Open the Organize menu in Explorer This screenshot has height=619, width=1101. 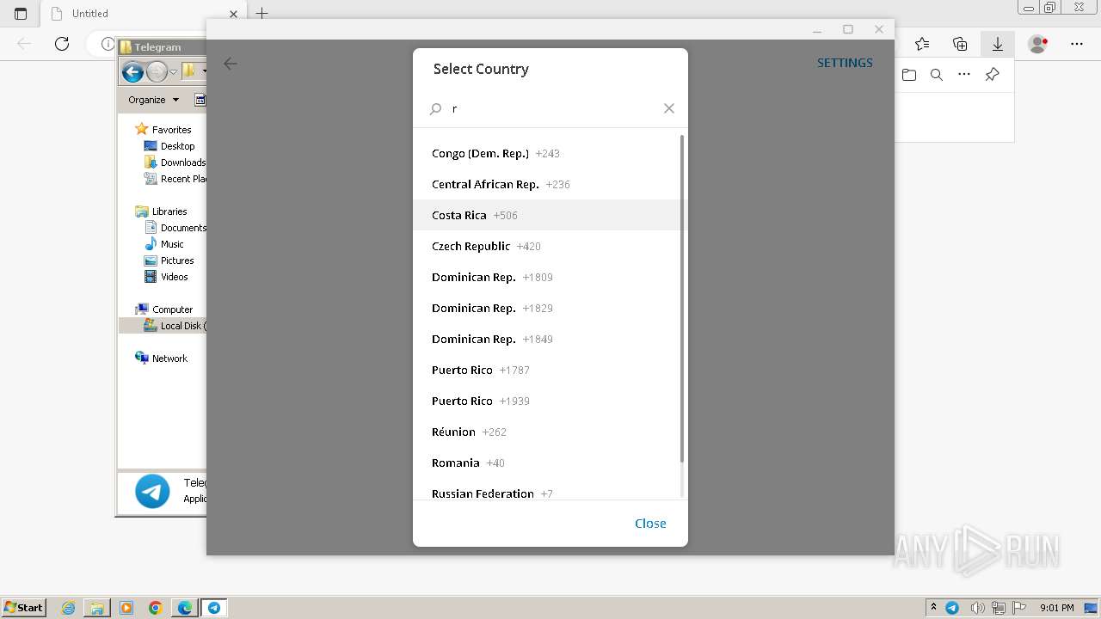point(153,100)
